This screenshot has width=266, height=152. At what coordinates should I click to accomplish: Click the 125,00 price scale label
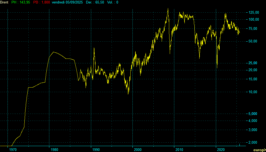[254, 12]
